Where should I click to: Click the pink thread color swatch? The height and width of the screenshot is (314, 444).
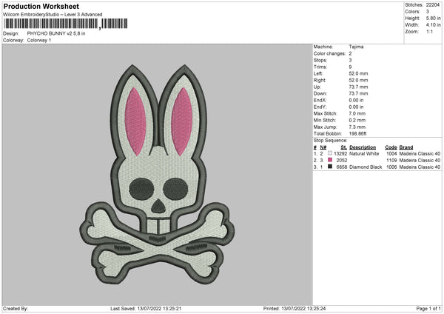pyautogui.click(x=330, y=160)
